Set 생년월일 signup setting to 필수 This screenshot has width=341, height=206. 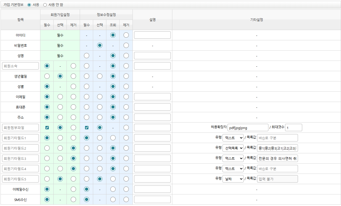(47, 76)
